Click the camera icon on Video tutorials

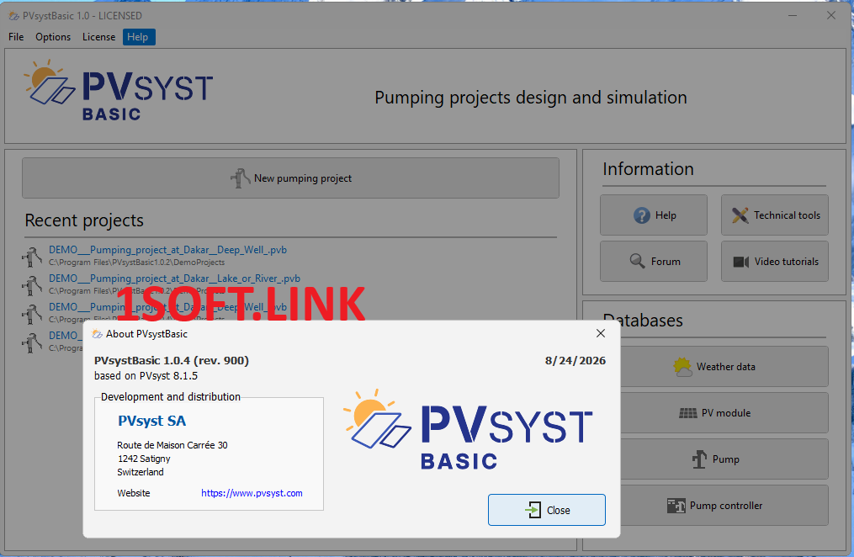click(x=740, y=262)
